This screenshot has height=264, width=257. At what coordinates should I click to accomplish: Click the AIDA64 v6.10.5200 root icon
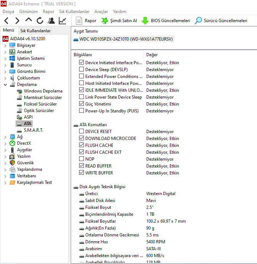pyautogui.click(x=5, y=39)
